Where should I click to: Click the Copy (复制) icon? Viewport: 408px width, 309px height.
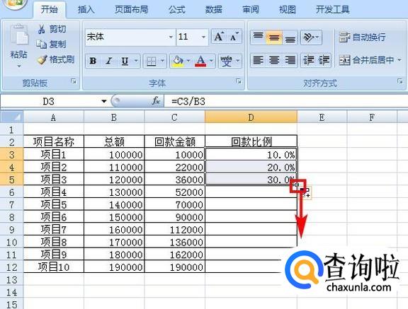pos(41,45)
